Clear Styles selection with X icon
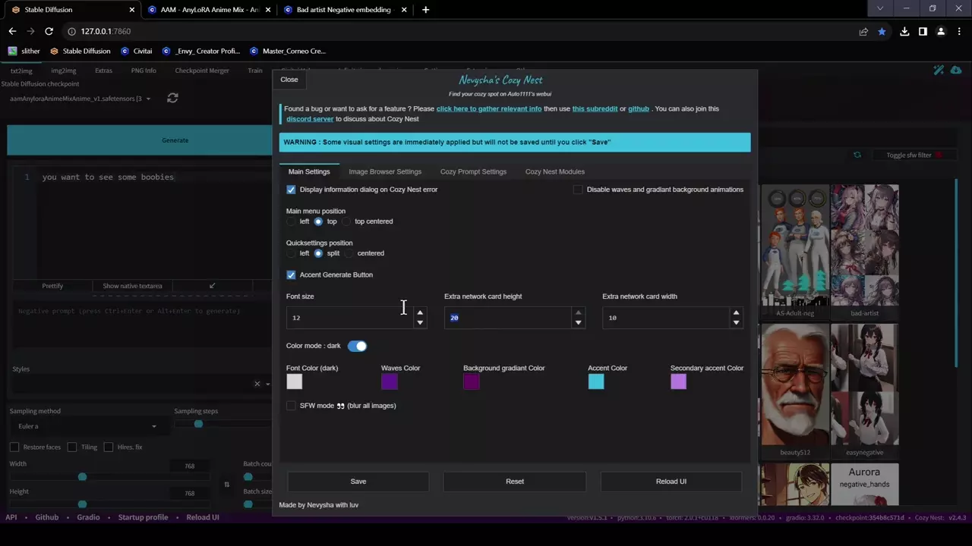Screen dimensions: 972x546 pos(257,384)
